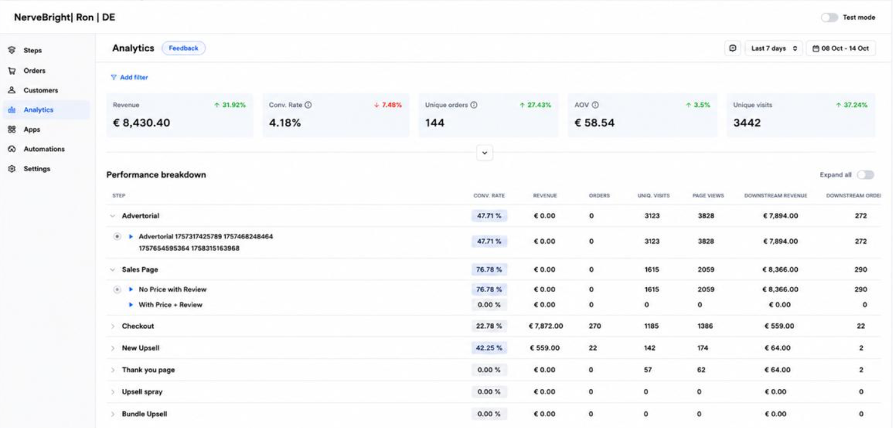Enable the Test mode toggle
Screen dimensions: 893x428
coord(830,17)
